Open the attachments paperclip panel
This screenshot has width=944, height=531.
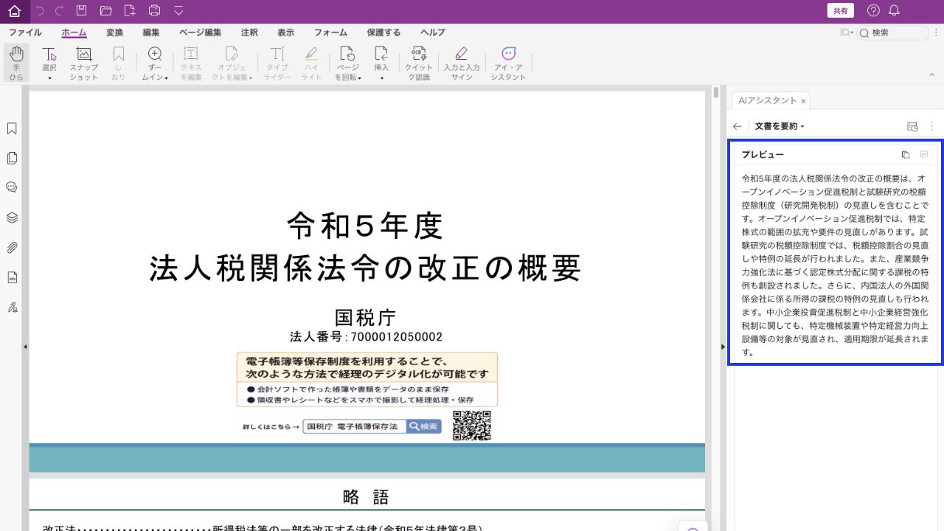(x=12, y=247)
